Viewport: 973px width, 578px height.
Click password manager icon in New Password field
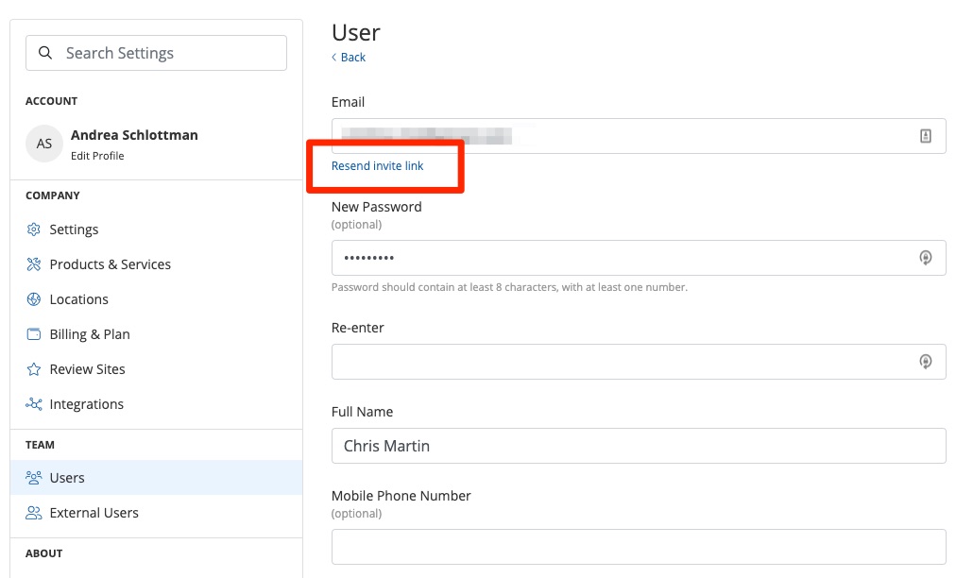926,258
